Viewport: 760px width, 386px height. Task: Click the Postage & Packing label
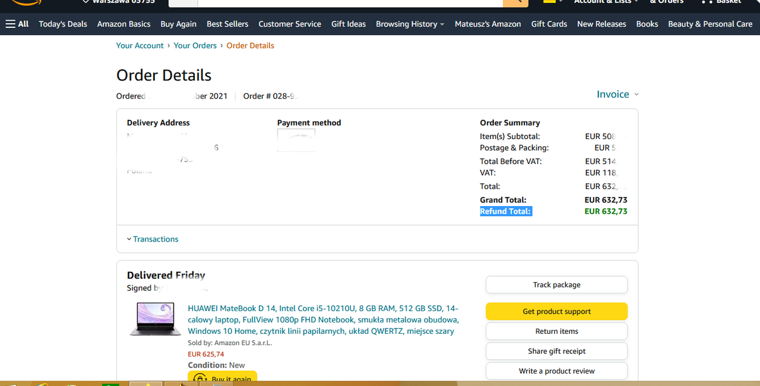(514, 147)
